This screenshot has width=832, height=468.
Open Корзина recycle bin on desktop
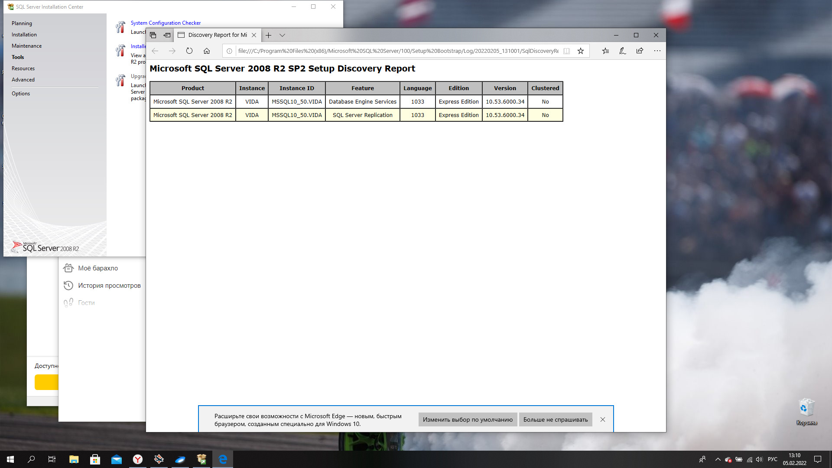(x=806, y=412)
